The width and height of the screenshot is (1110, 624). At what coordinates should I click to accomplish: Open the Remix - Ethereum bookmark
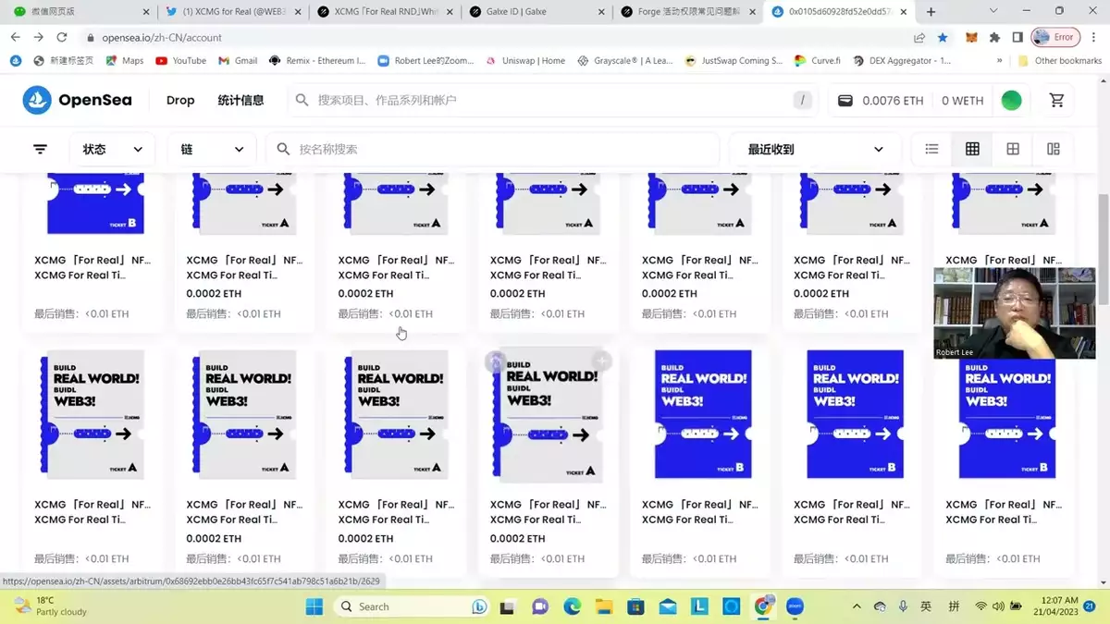317,61
